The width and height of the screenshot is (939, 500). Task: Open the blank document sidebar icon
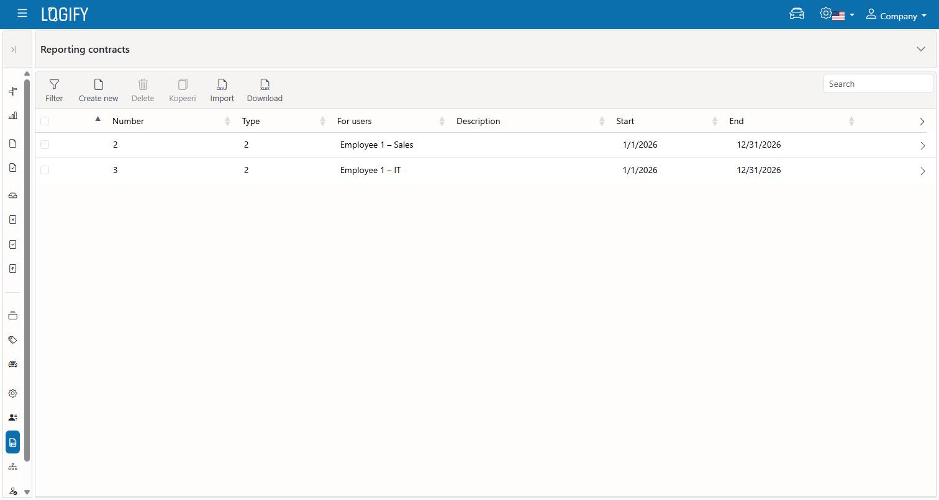click(12, 143)
